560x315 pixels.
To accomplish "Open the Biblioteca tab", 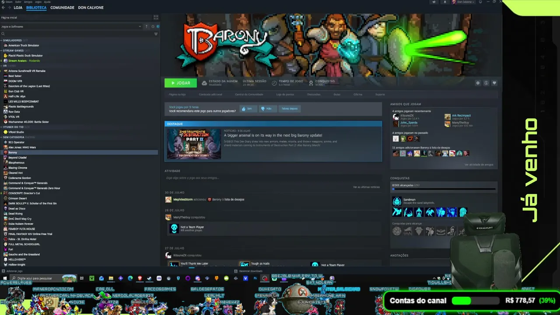I will click(36, 8).
